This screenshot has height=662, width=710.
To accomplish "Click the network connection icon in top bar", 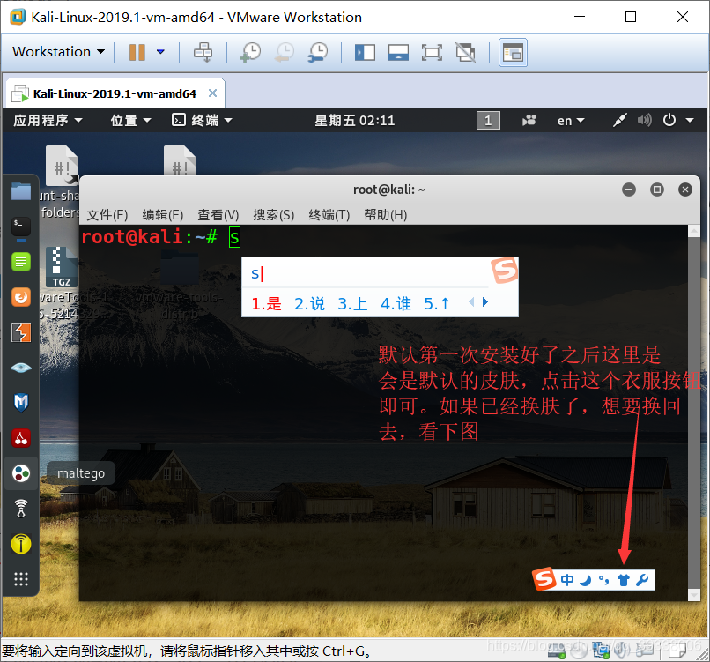I will 620,120.
